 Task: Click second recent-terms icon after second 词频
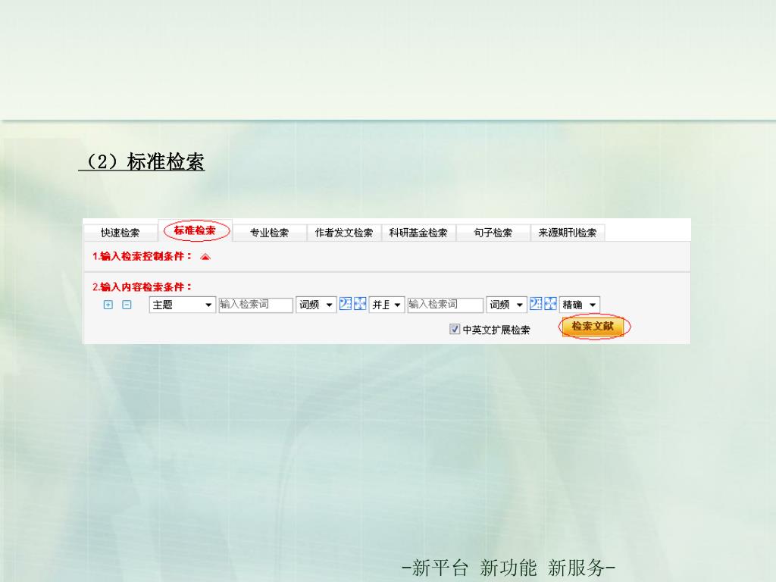click(x=536, y=304)
